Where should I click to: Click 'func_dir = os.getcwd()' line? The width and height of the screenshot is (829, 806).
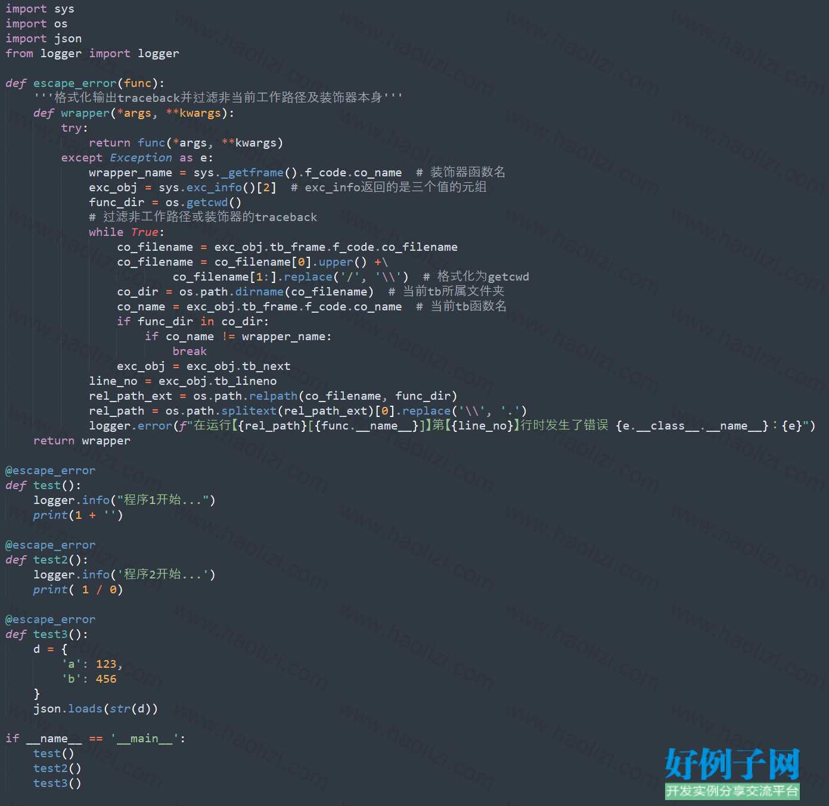[165, 203]
